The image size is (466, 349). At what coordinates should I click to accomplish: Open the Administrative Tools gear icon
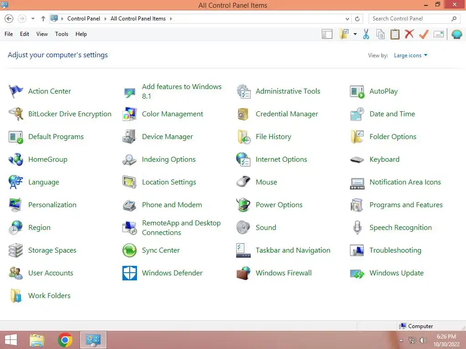(243, 91)
